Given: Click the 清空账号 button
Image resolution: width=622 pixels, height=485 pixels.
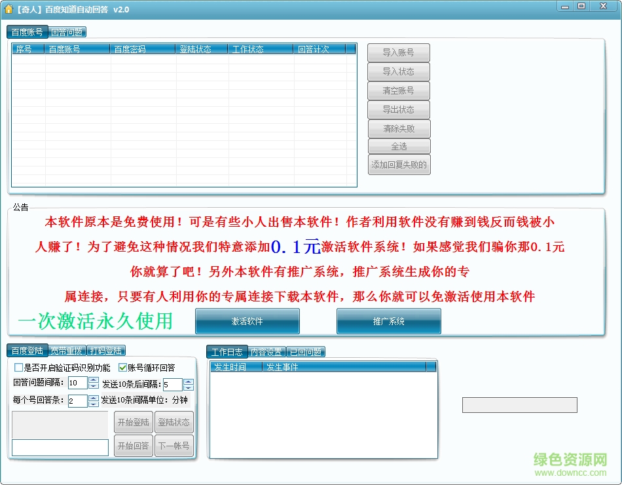Looking at the screenshot, I should click(x=399, y=90).
